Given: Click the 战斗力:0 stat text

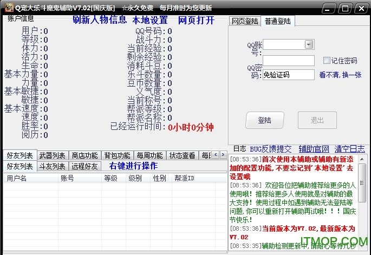Looking at the screenshot, I should tap(154, 40).
